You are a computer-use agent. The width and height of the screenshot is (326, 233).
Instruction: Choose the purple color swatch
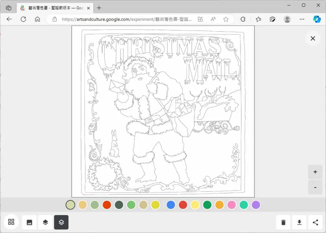click(x=256, y=205)
